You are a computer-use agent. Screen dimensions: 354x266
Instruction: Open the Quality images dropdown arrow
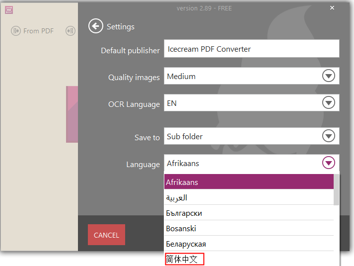point(329,76)
